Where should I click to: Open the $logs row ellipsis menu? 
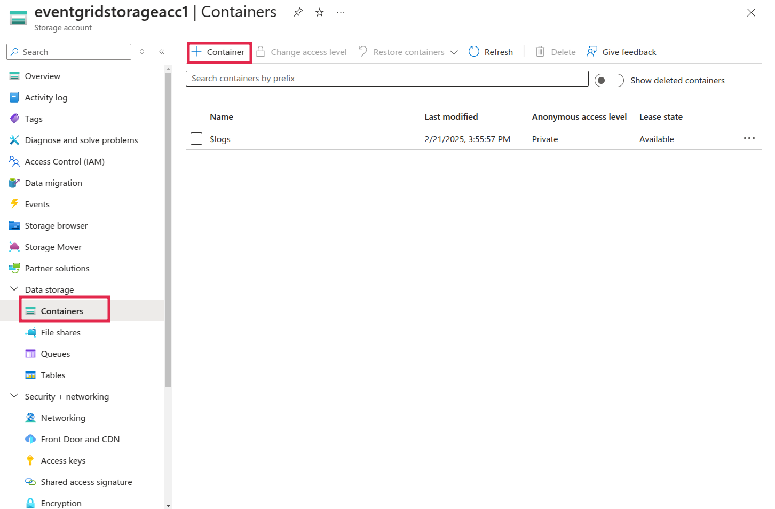749,138
